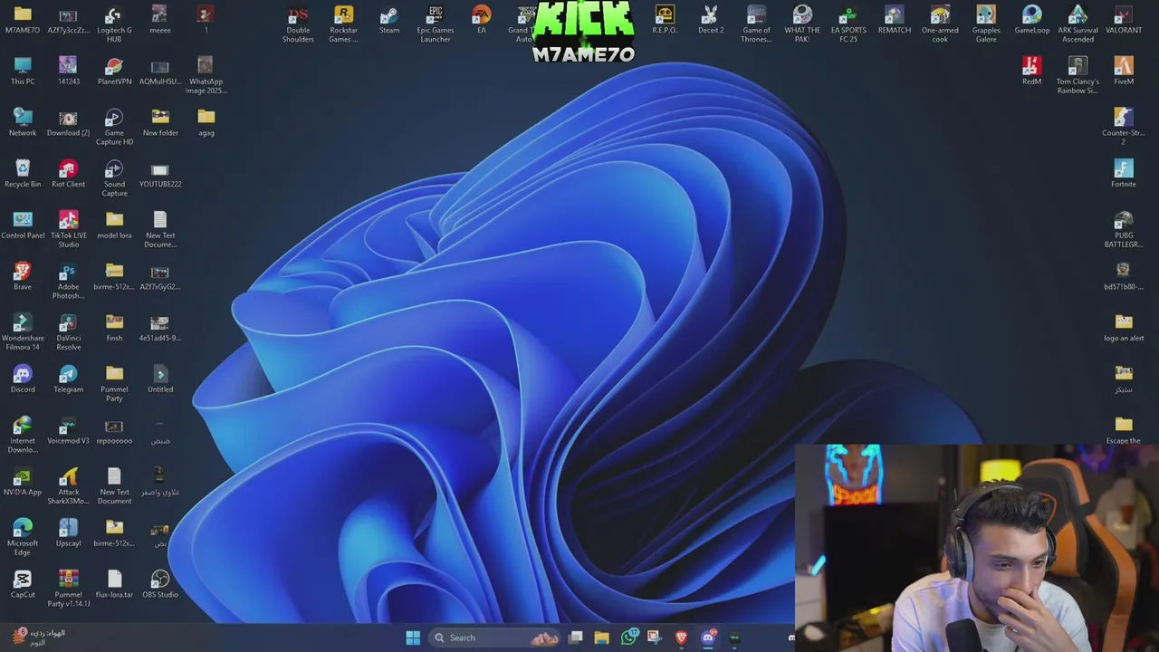Launch Epic Games Launcher shortcut

436,24
